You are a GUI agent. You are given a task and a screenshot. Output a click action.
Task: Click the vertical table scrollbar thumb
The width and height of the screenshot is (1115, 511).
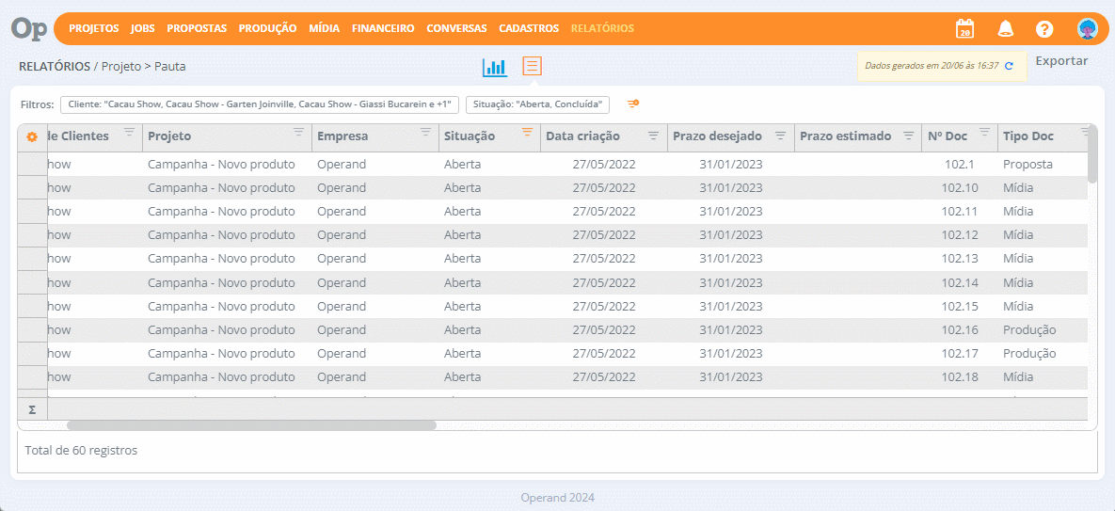click(x=1092, y=156)
